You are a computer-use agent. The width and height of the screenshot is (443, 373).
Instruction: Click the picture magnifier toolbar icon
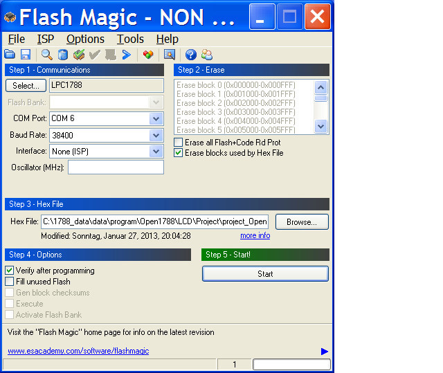click(x=170, y=55)
